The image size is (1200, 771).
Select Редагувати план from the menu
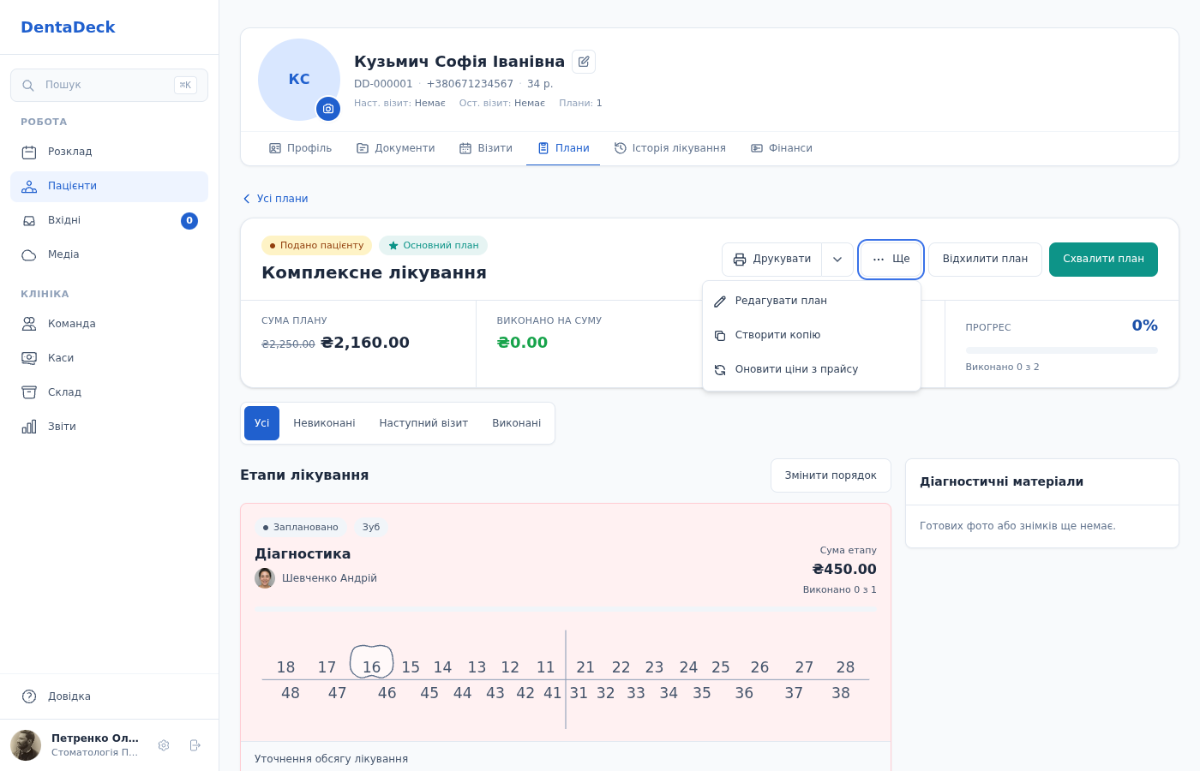[x=812, y=301]
